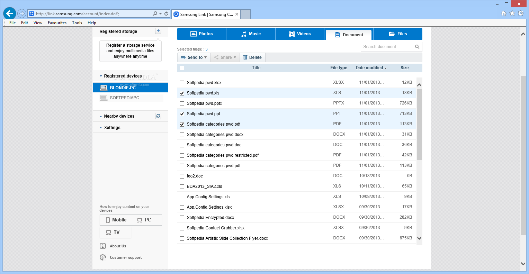Check the Softpedia categories pwd restricted.pdf checkbox
Viewport: 529px width, 274px height.
pyautogui.click(x=182, y=155)
